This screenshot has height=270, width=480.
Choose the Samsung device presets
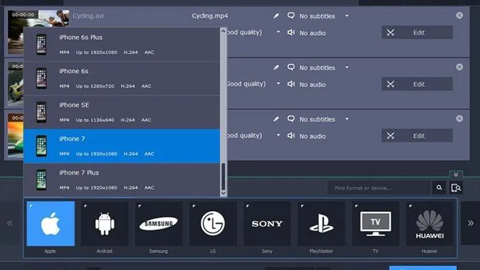coord(158,224)
